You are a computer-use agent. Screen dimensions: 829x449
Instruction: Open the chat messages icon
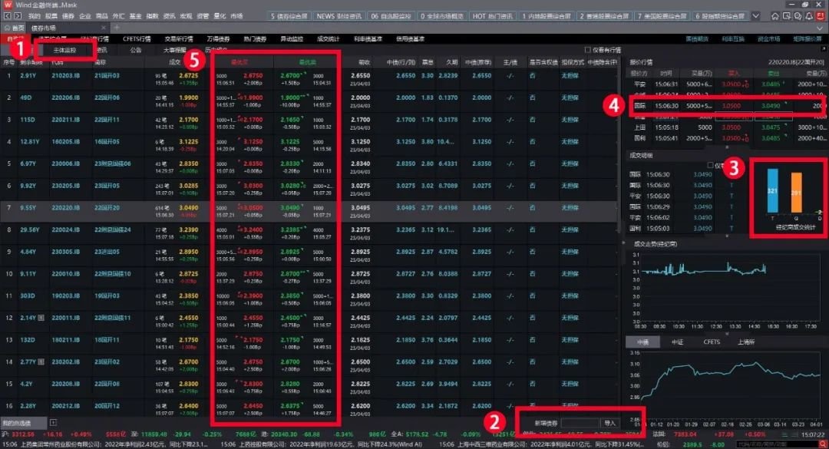coord(798,16)
